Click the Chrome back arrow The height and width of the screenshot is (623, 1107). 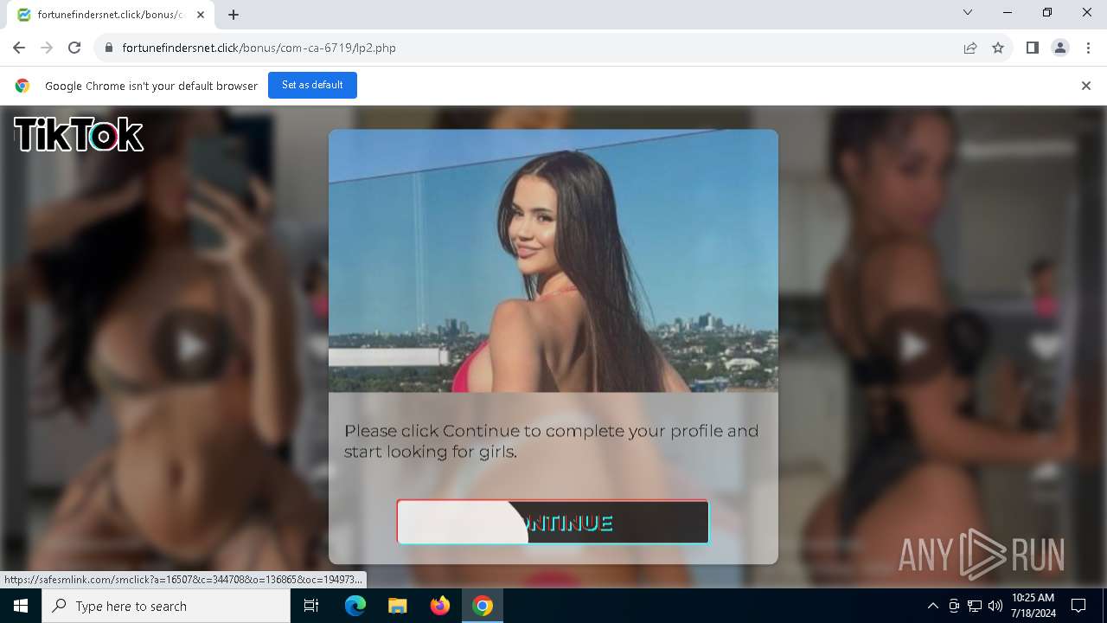point(19,48)
